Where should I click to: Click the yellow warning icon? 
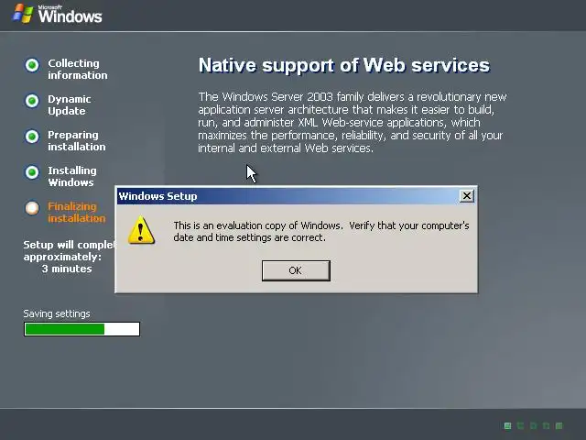141,230
